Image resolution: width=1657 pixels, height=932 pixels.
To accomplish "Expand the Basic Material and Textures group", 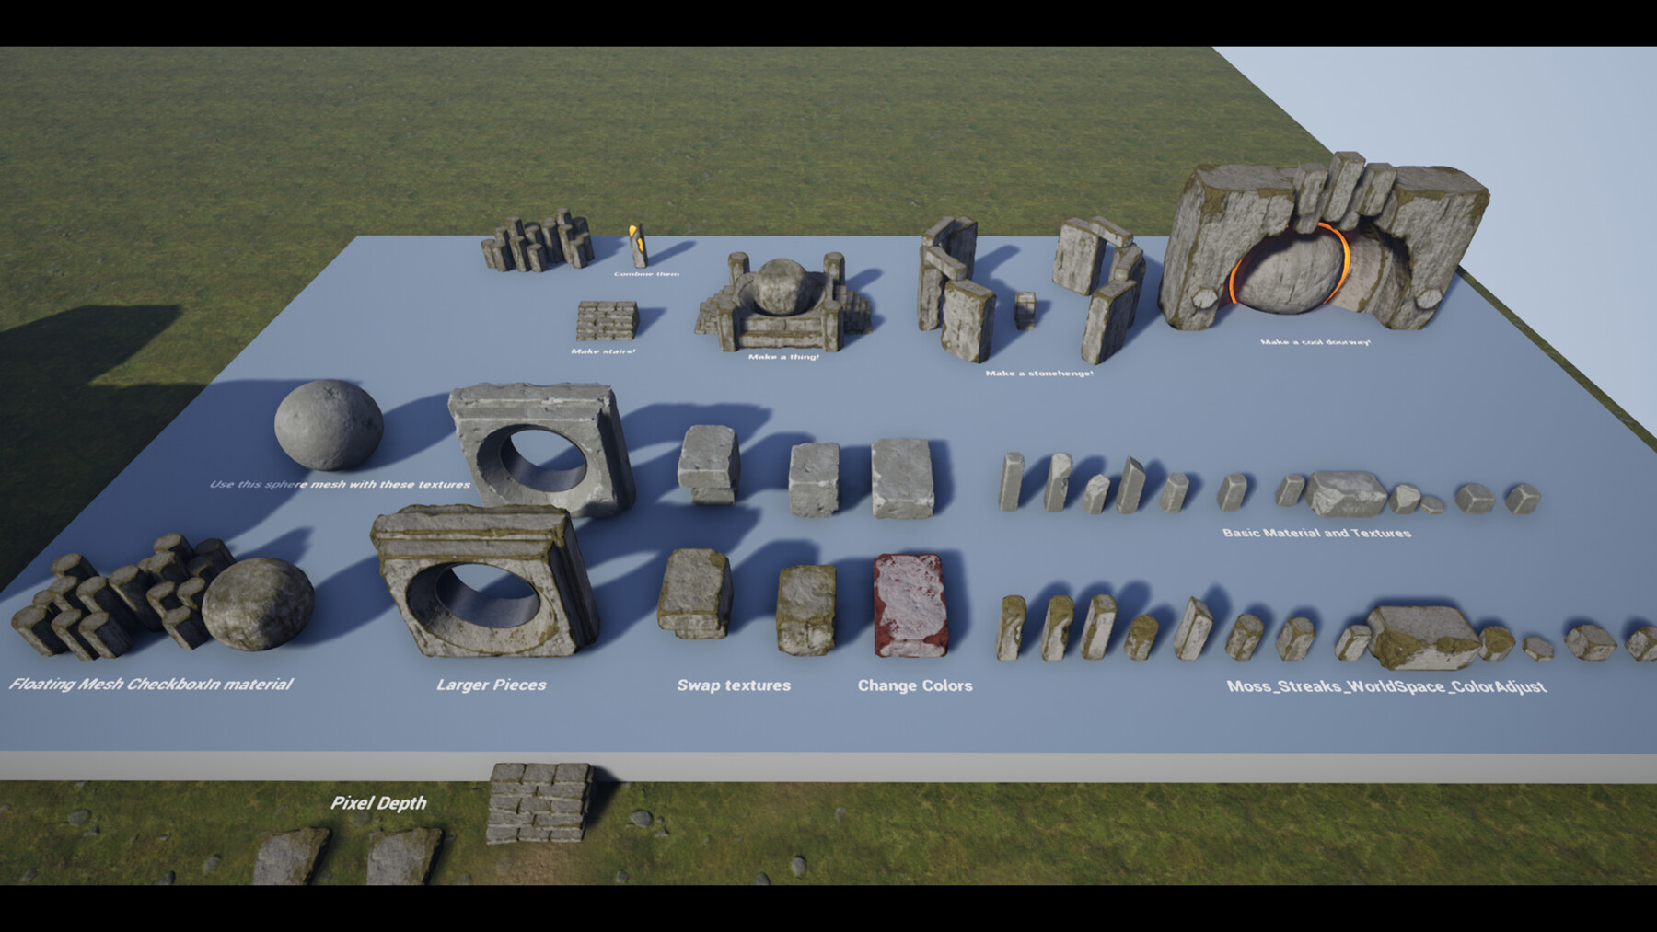I will tap(1316, 532).
